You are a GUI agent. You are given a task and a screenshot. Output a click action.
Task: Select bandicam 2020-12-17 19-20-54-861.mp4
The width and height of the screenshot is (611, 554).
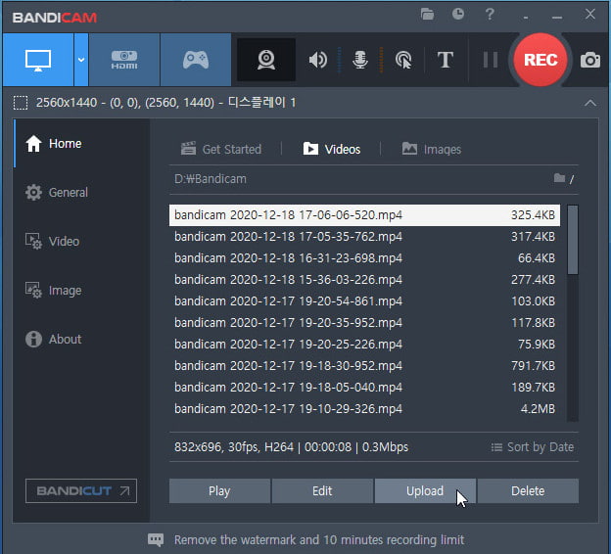click(x=364, y=301)
